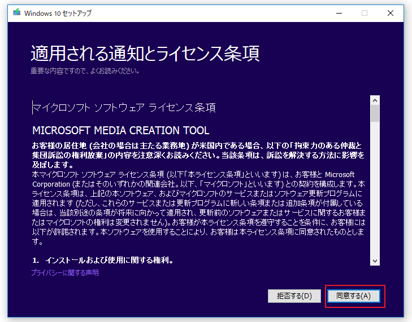Click the Windows 10 setup title bar icon

pyautogui.click(x=17, y=12)
